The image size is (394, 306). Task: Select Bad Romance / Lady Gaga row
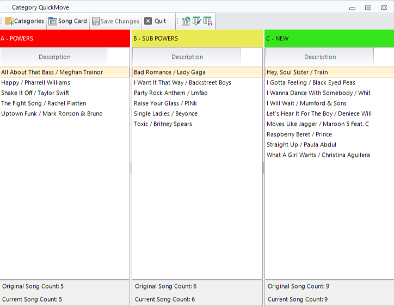coord(169,72)
